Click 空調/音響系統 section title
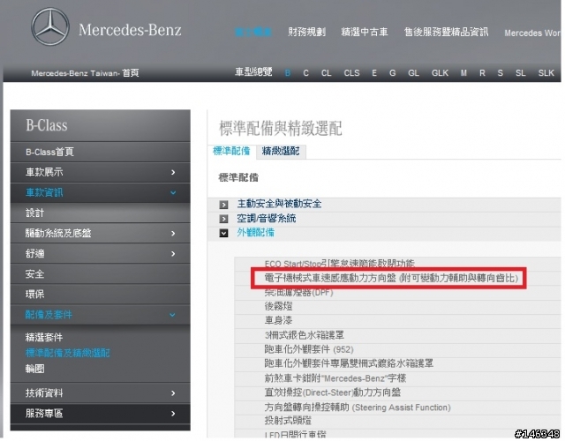 pos(267,218)
